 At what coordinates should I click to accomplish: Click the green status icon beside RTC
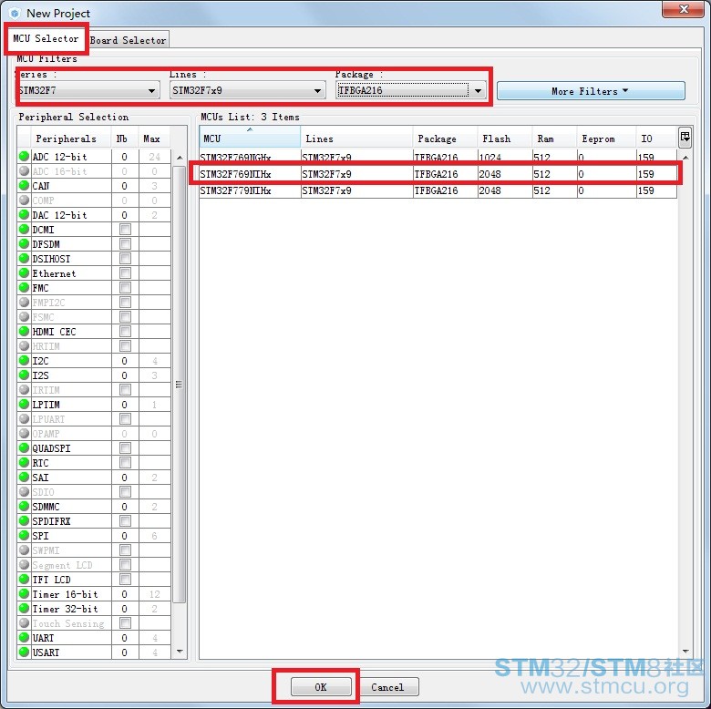point(24,462)
